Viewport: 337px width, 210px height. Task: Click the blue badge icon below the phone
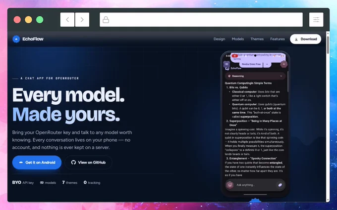point(255,200)
